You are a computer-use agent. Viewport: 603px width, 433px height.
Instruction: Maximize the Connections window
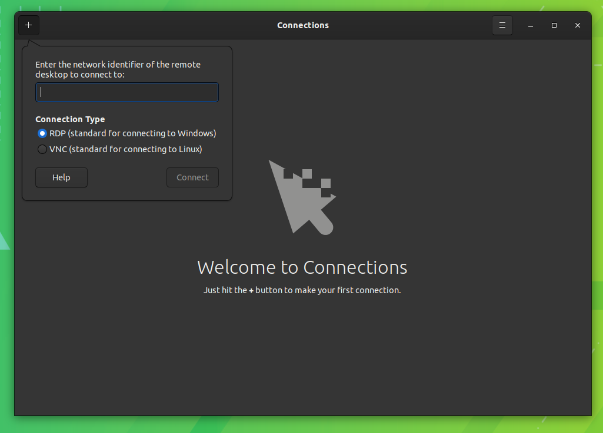(554, 25)
